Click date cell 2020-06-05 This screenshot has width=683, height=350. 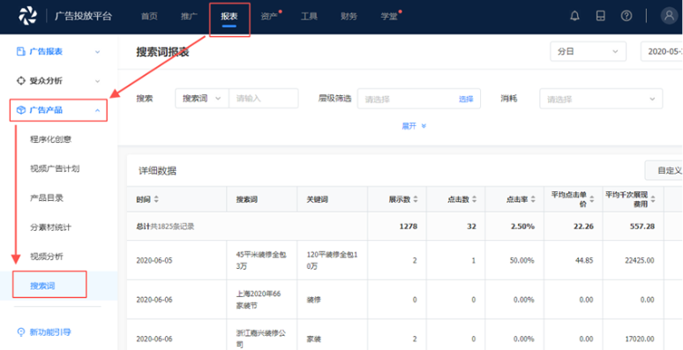(154, 260)
